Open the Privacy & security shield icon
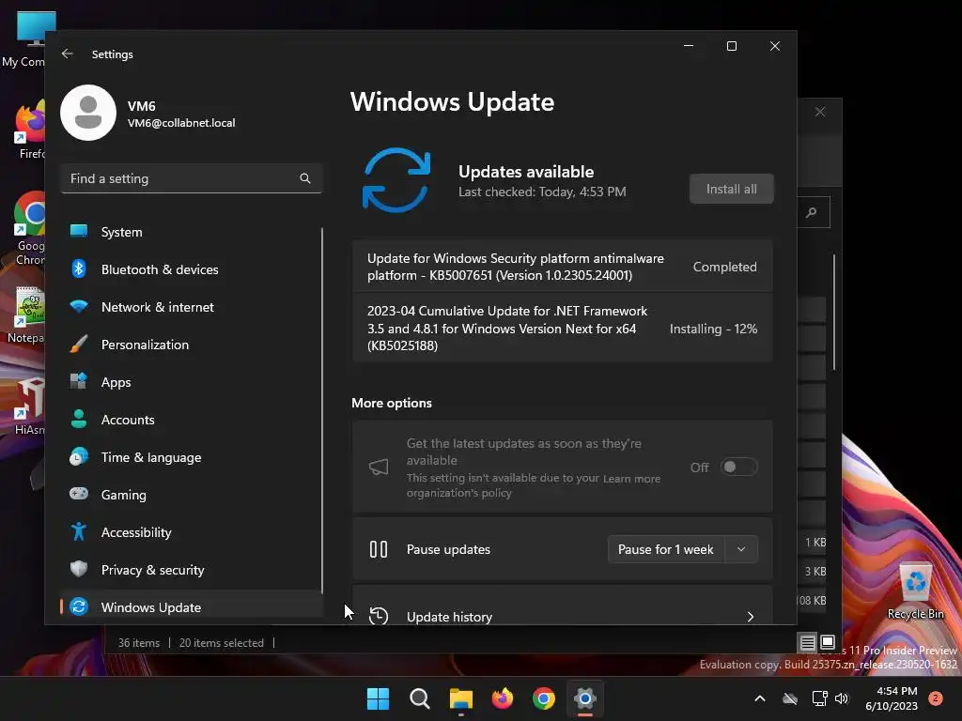The image size is (962, 721). pos(79,569)
